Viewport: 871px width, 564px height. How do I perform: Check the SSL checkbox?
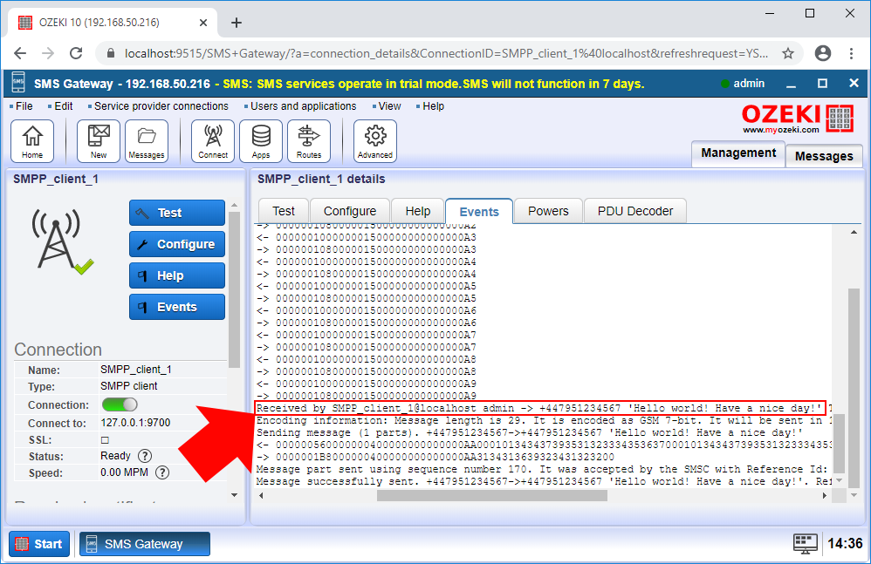click(105, 439)
